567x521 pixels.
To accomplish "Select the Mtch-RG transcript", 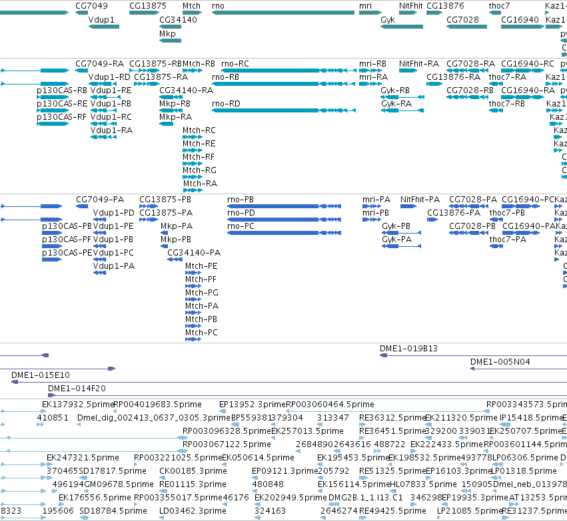I will coord(193,177).
